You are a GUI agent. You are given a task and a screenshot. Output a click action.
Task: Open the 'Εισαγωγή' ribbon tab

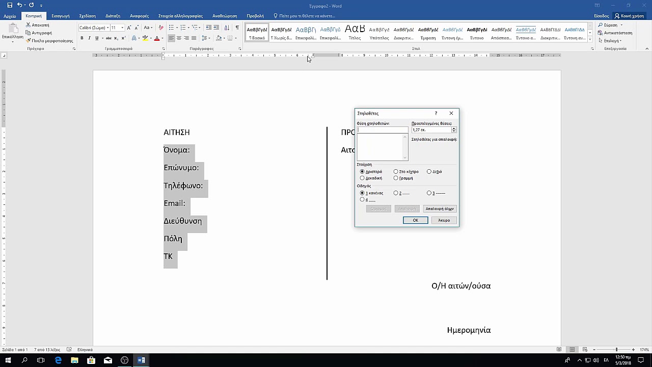pos(61,16)
